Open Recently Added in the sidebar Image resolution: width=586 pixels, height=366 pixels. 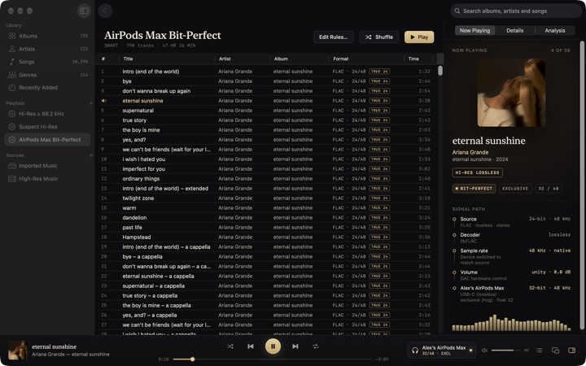(47, 87)
